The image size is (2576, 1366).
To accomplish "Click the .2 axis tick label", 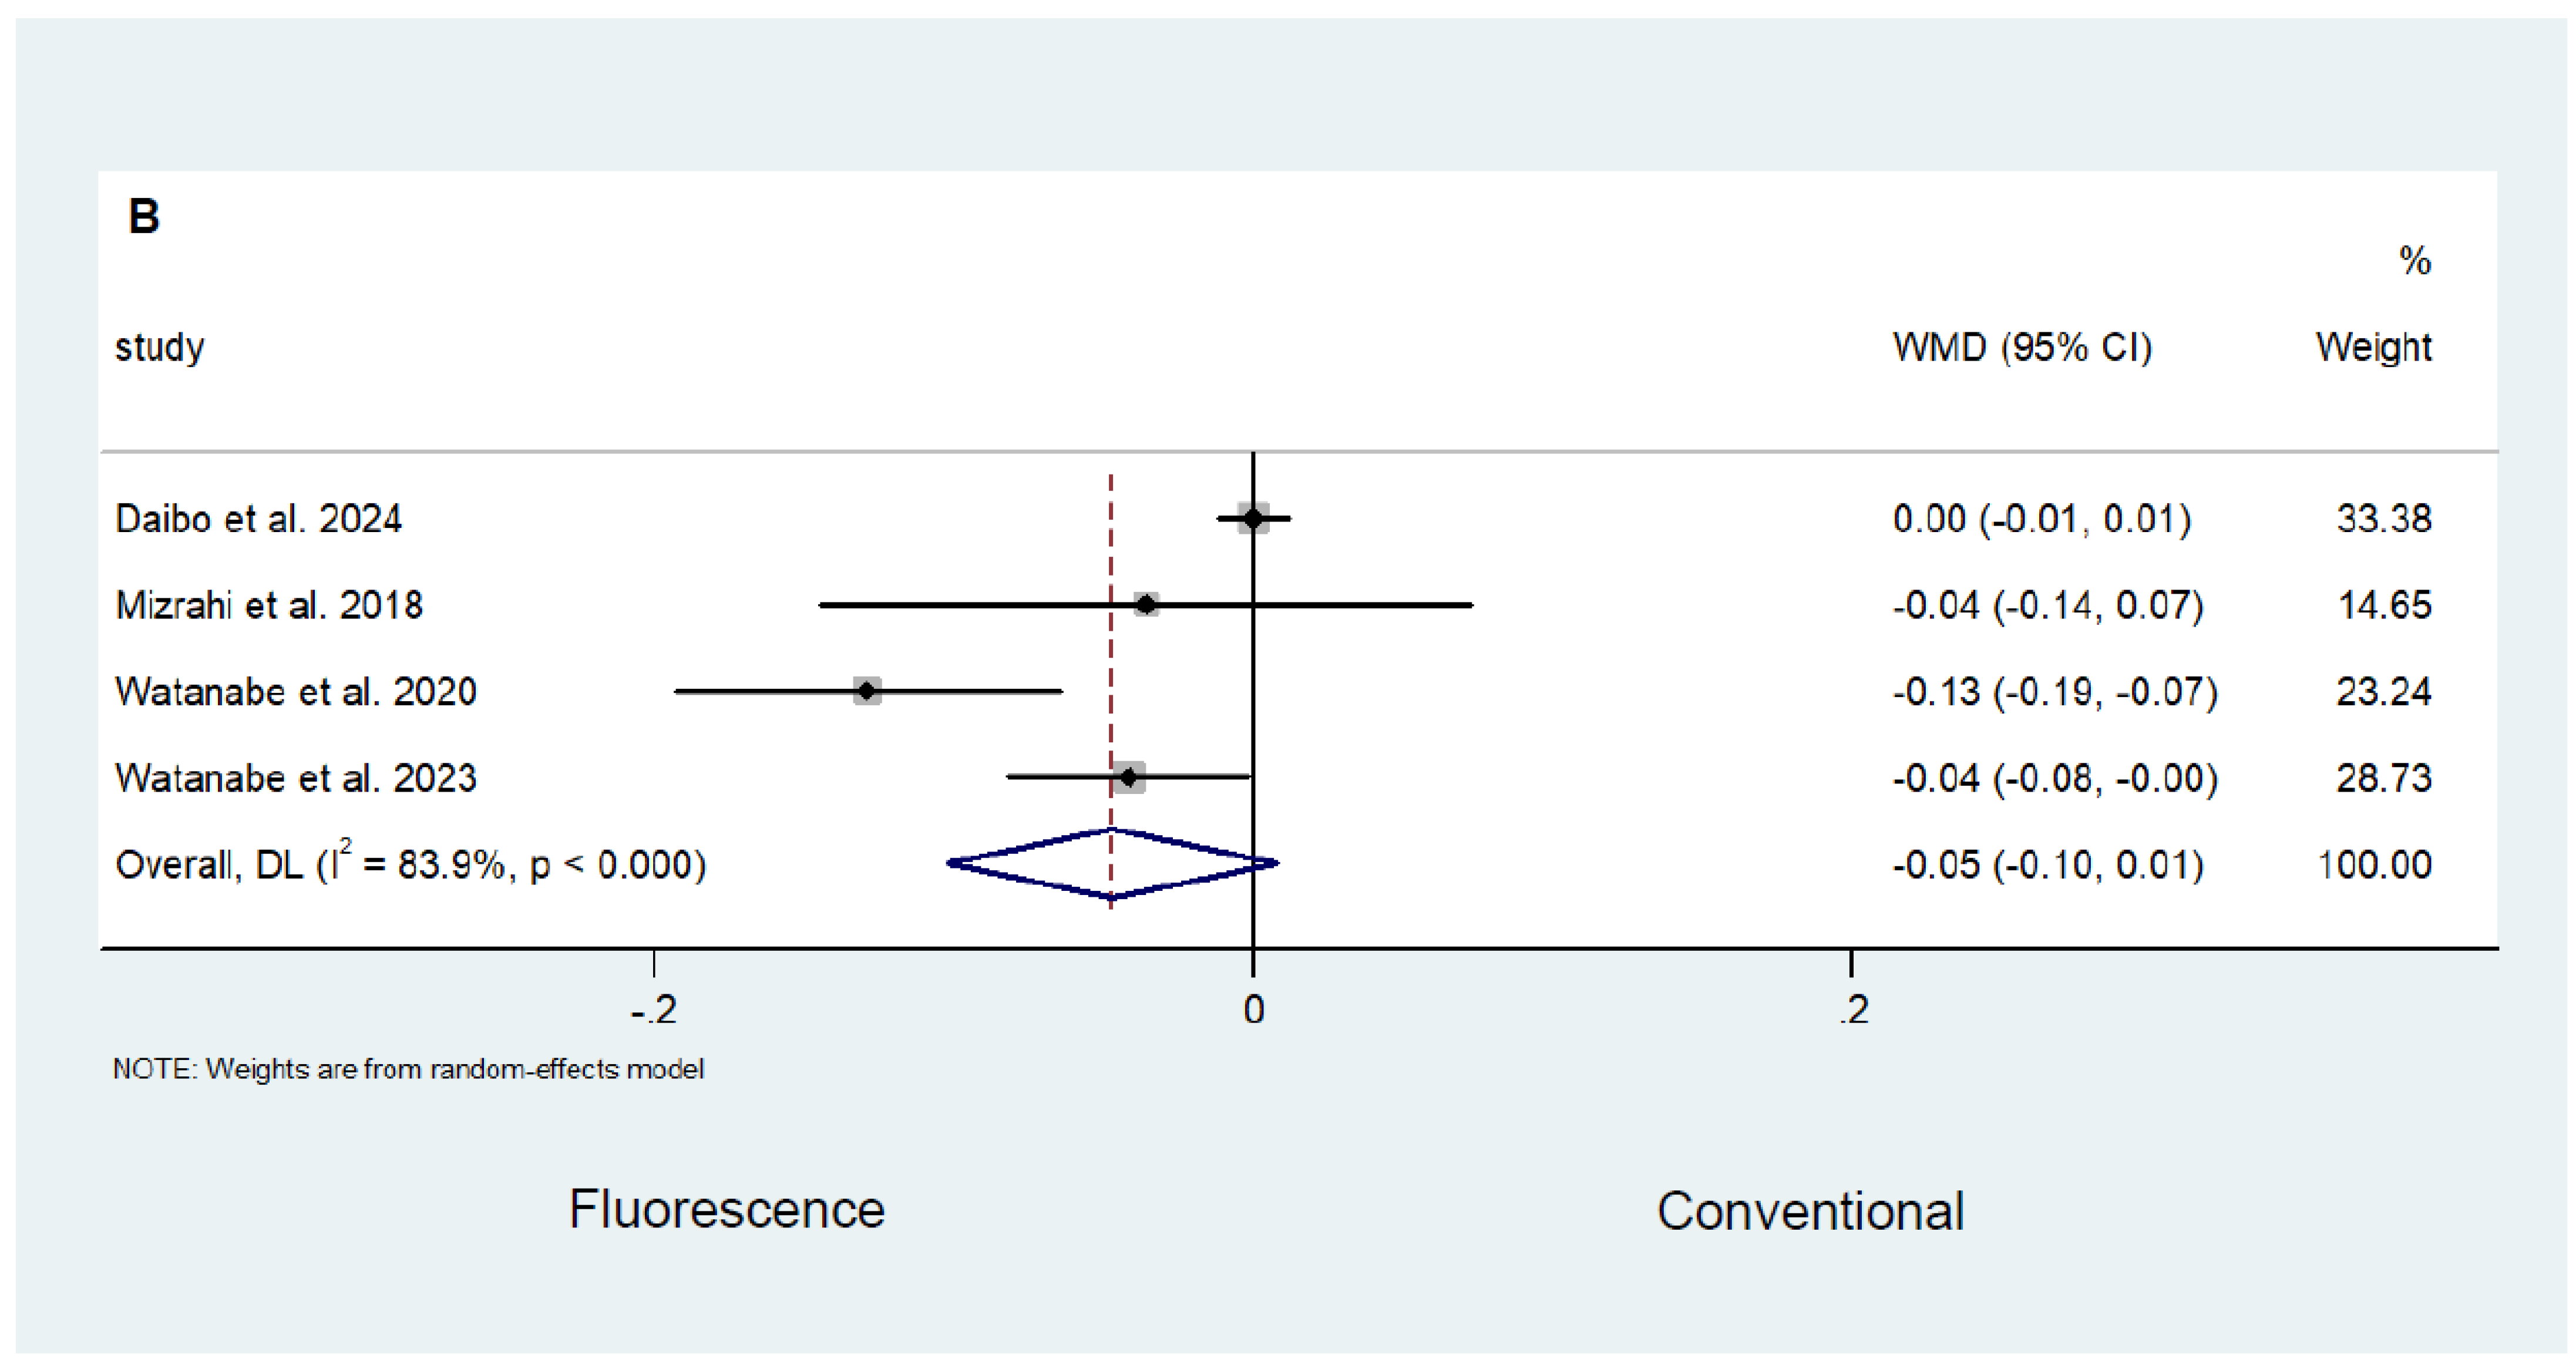I will click(1853, 1010).
